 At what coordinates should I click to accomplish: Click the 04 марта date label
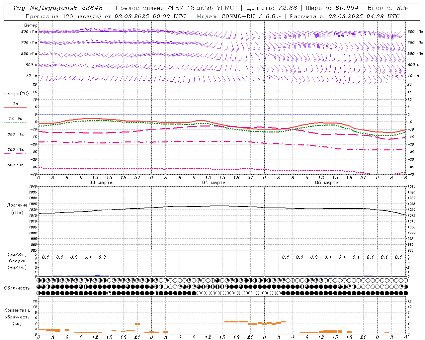pyautogui.click(x=214, y=183)
